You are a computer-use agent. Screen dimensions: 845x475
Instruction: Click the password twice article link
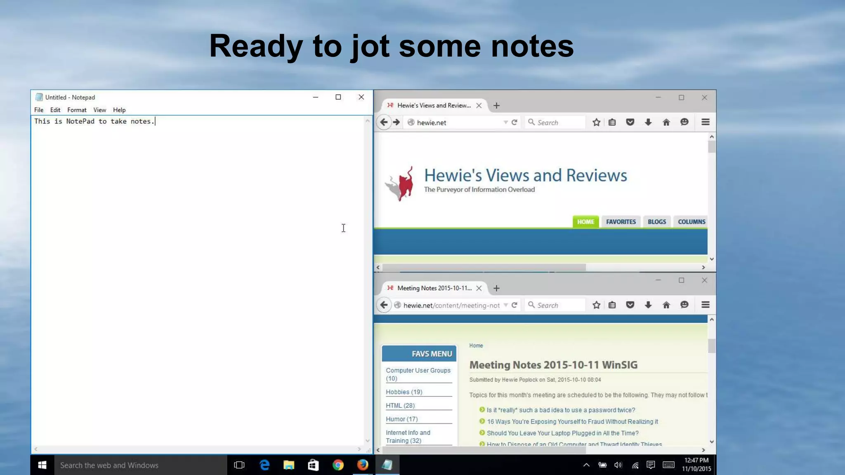tap(561, 410)
